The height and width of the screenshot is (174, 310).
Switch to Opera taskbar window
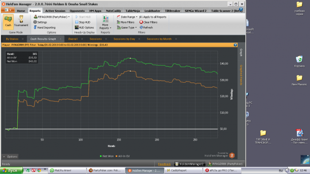tap(222, 170)
